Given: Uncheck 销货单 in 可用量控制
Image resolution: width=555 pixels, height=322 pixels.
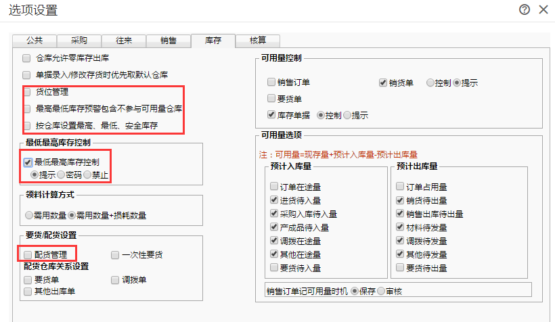Looking at the screenshot, I should pos(382,83).
